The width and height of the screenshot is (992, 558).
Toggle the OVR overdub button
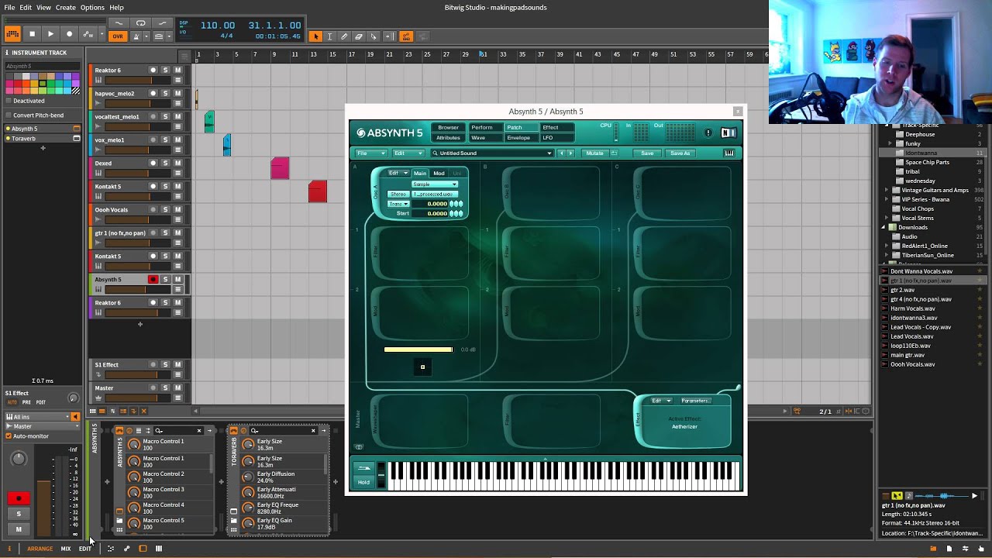117,36
